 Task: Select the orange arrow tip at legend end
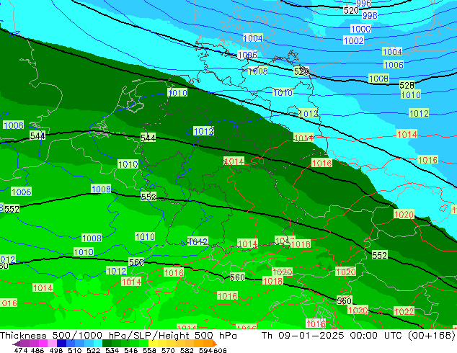click(x=215, y=344)
